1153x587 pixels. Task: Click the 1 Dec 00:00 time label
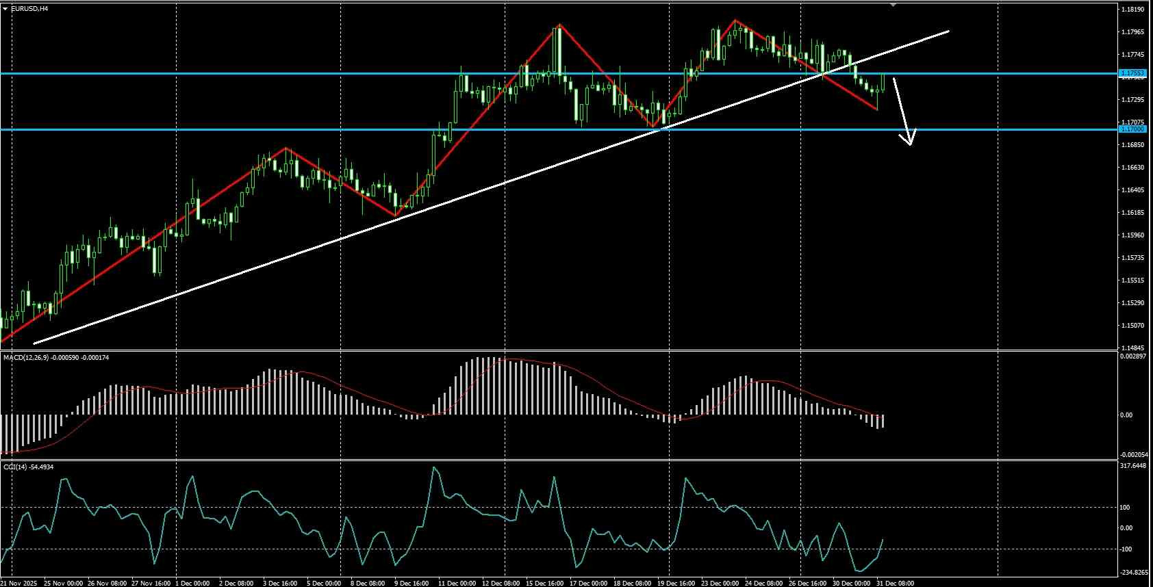[192, 584]
